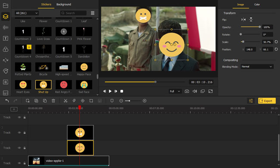Screen dimensions: 280x168
Task: Flip image vertically
Action: pos(251,20)
